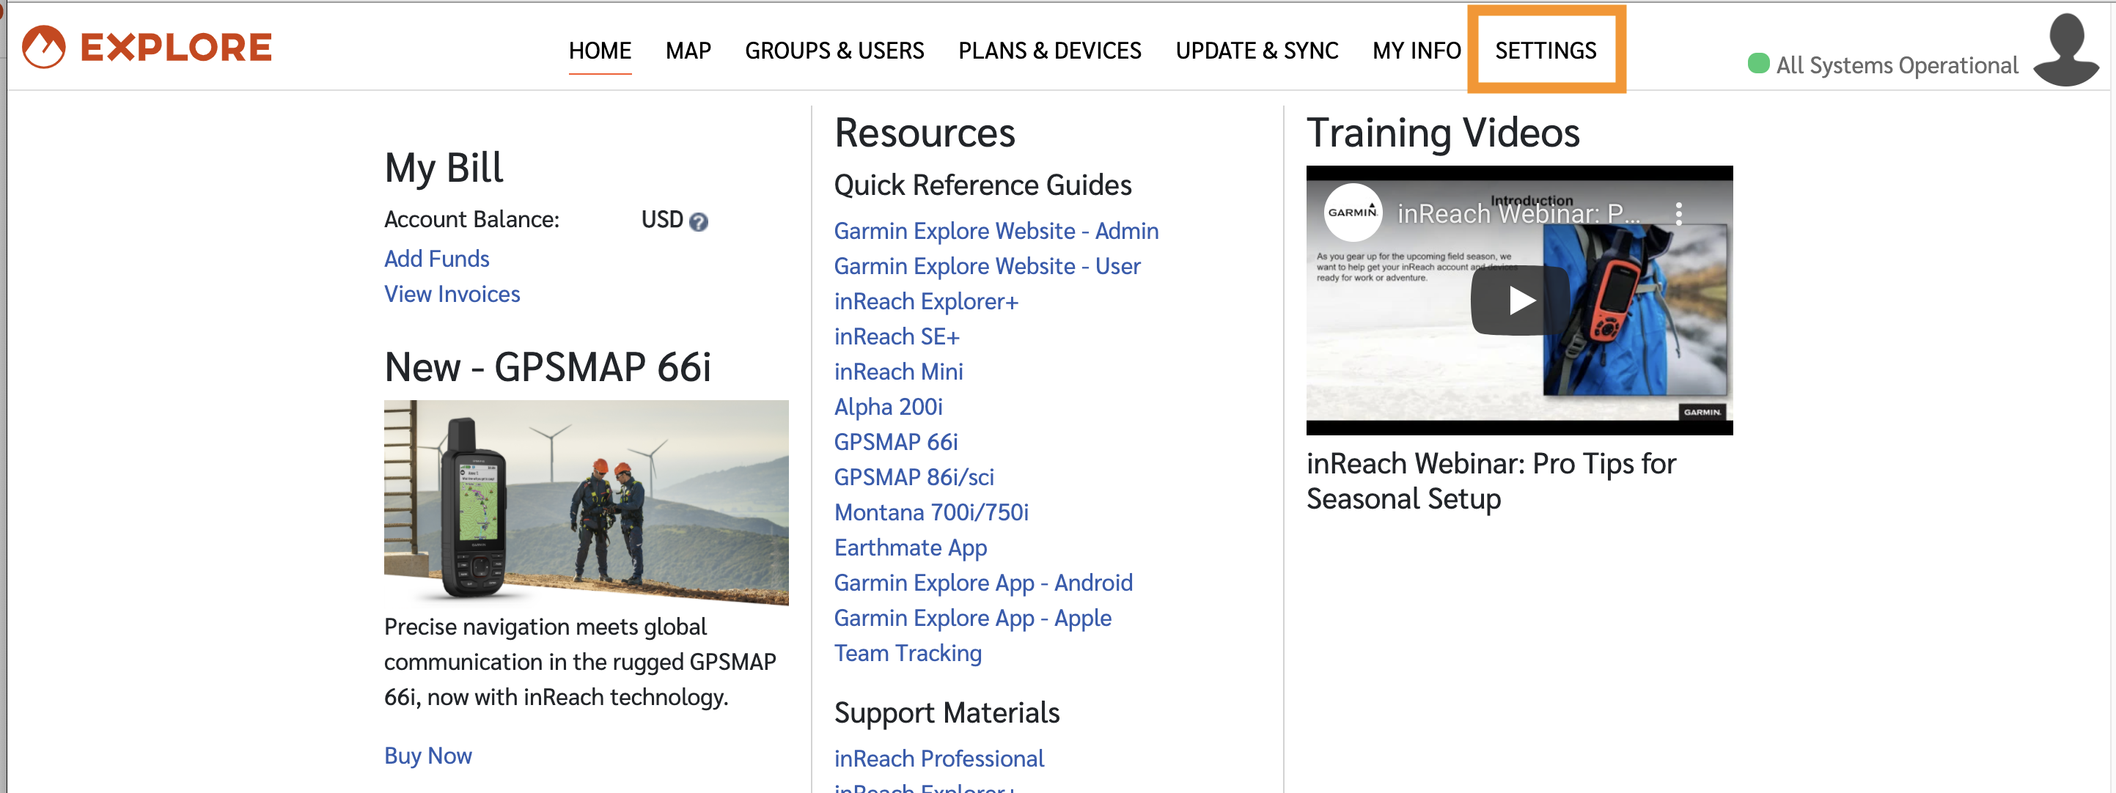
Task: Click the Garmin Explore logo icon
Action: [43, 46]
